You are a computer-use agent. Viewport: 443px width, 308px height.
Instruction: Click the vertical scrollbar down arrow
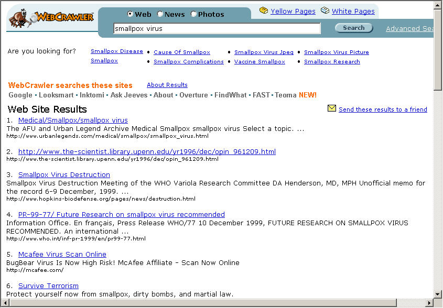point(438,294)
